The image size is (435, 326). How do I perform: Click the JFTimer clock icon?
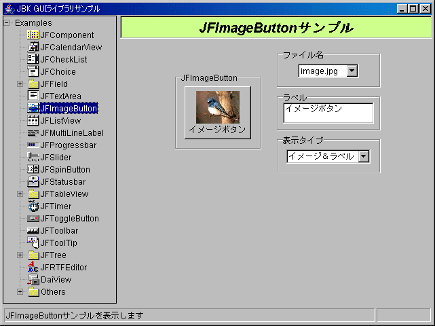point(33,206)
